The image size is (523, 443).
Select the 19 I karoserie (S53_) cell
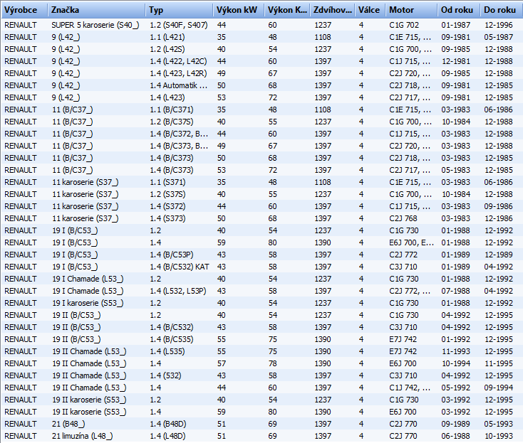pos(88,303)
